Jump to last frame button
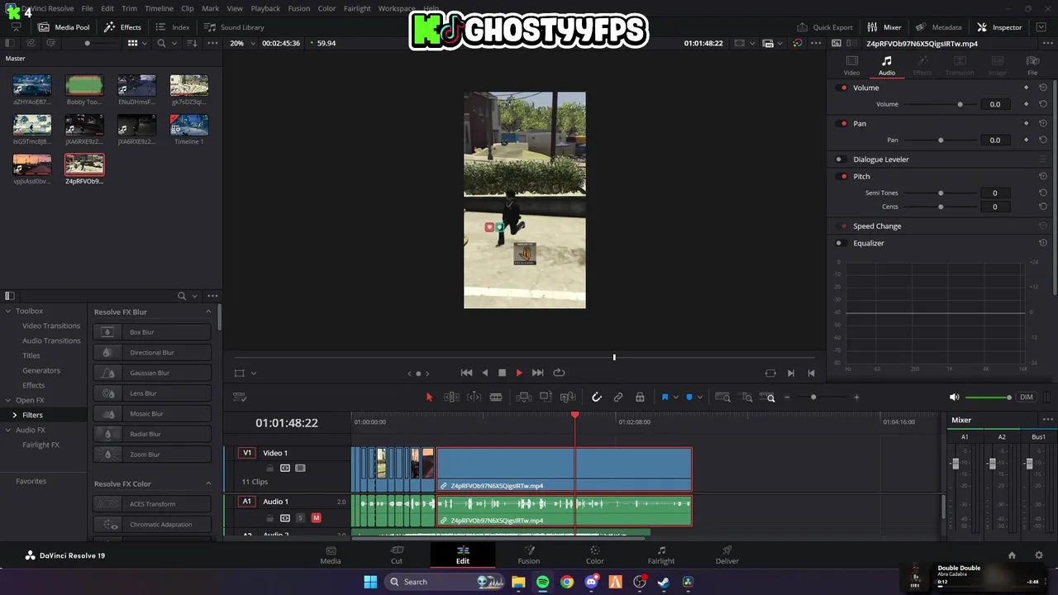 (537, 373)
